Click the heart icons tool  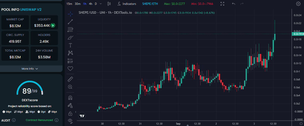click(70, 68)
